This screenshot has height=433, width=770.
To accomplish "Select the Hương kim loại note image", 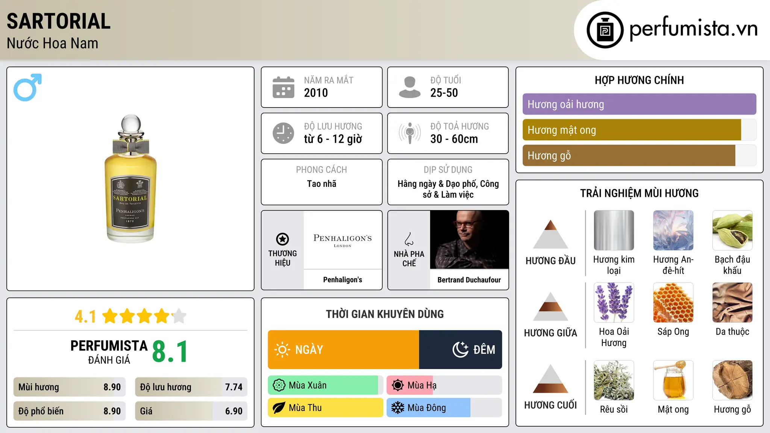I will [614, 230].
